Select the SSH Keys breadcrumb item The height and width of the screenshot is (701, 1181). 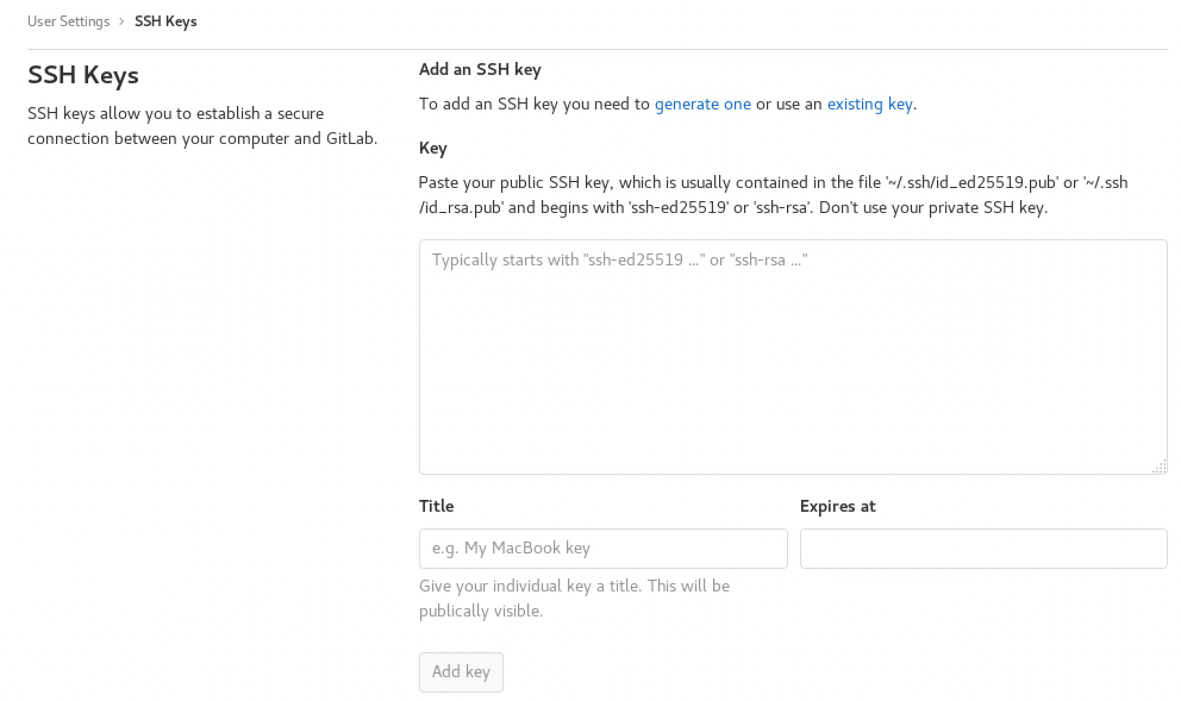click(x=165, y=21)
